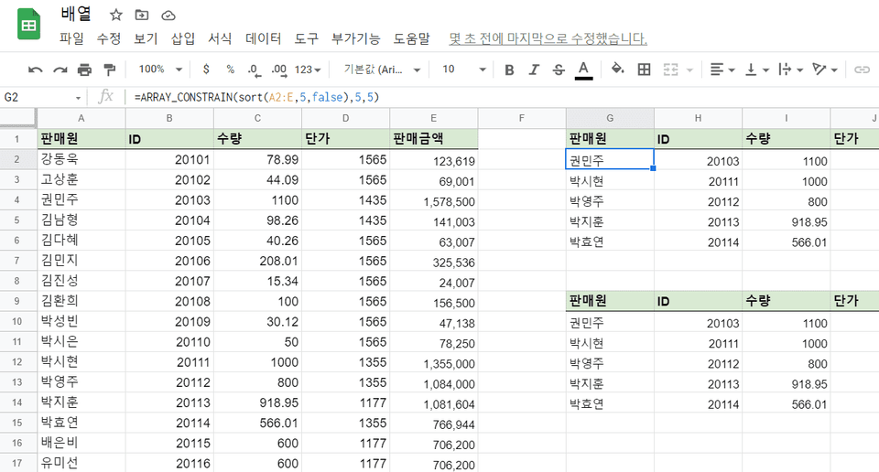Open text wrapping dropdown
Image resolution: width=879 pixels, height=472 pixels.
[x=790, y=70]
